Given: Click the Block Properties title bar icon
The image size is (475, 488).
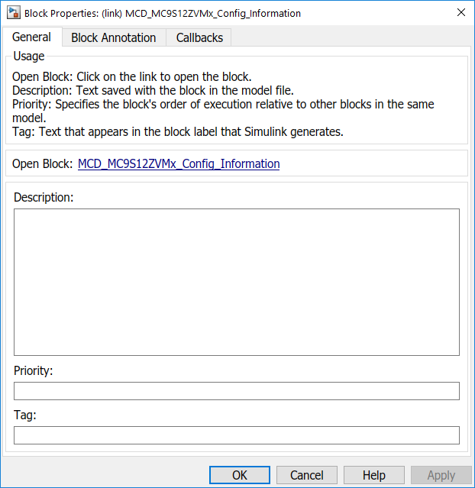Looking at the screenshot, I should [13, 13].
